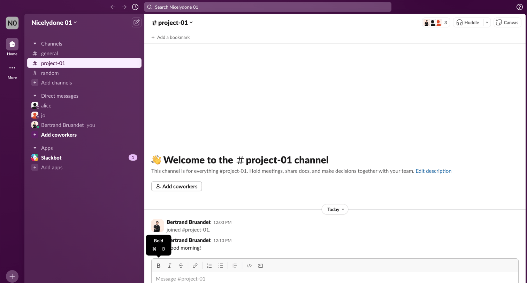Insert a link using the toolbar icon
527x283 pixels.
(195, 266)
